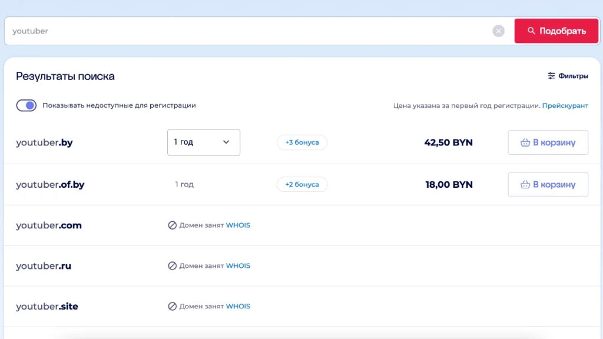
Task: Click the occupied icon beside youtuber.com
Action: coord(173,225)
